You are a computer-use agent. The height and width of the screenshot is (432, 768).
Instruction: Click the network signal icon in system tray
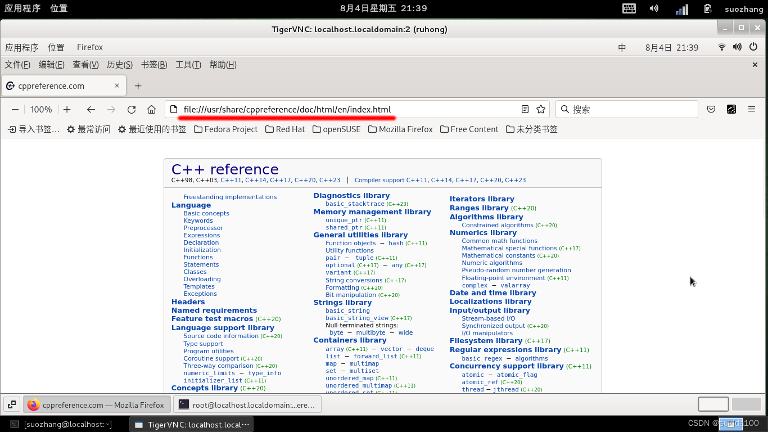tap(681, 8)
